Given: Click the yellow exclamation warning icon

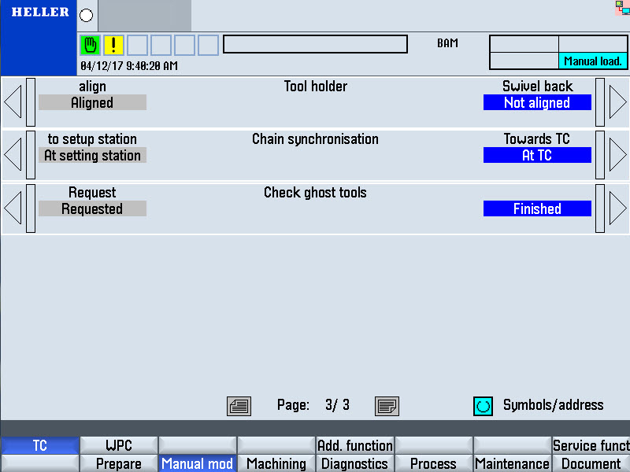Looking at the screenshot, I should pos(113,45).
